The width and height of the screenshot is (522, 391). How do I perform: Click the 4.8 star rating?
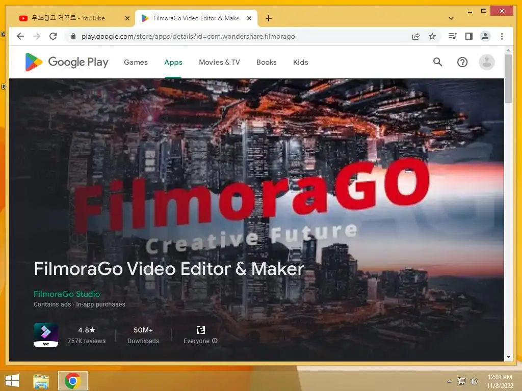point(87,330)
